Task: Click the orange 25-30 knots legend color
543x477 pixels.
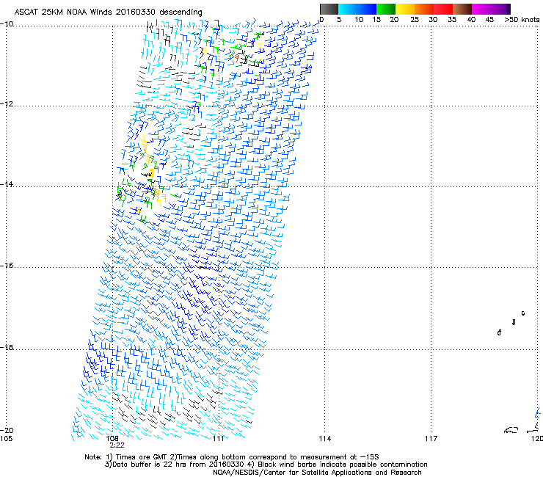Action: 424,9
